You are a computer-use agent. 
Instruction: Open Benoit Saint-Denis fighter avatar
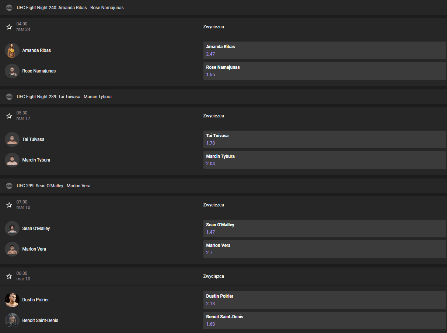pyautogui.click(x=12, y=320)
